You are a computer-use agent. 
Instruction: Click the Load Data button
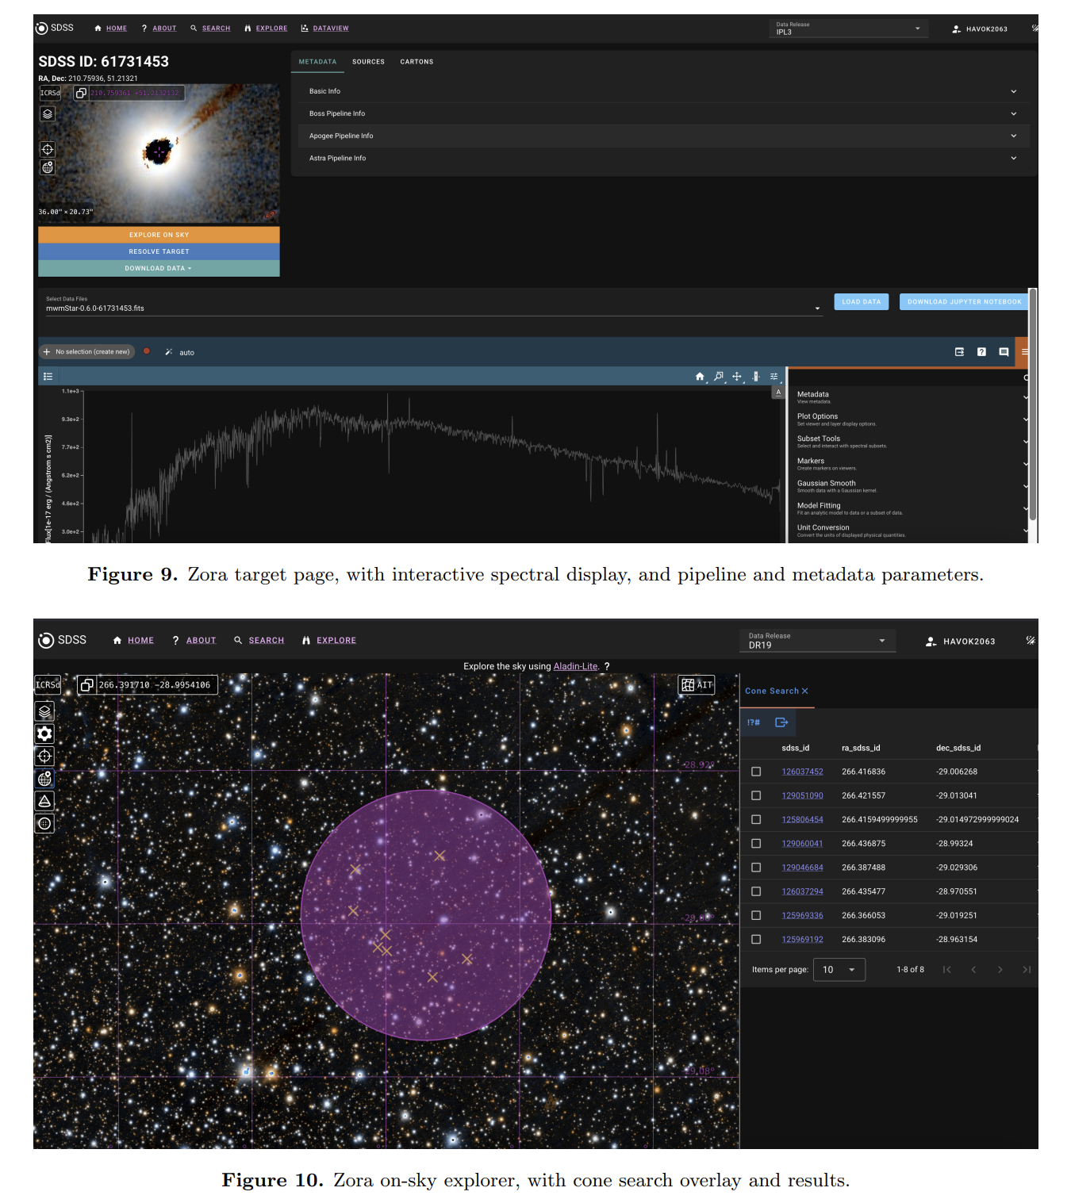(x=861, y=302)
